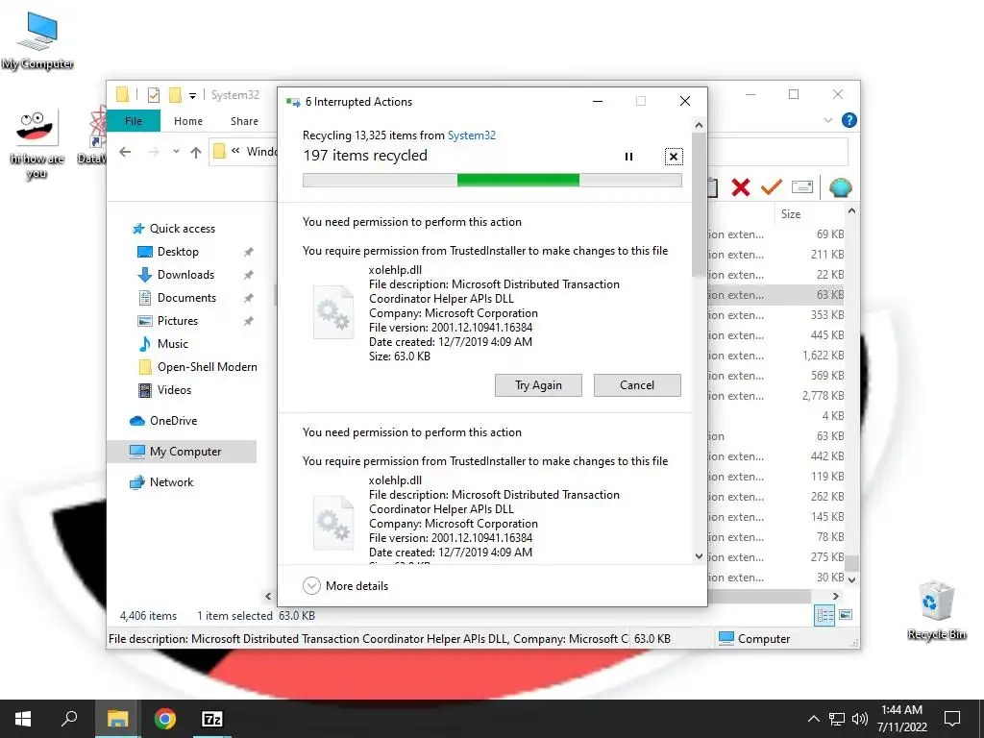Select the file row sized 2,778 KB
Image resolution: width=984 pixels, height=738 pixels.
click(776, 396)
